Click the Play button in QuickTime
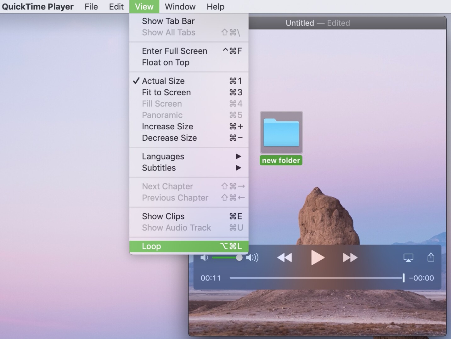The height and width of the screenshot is (339, 451). click(x=317, y=258)
